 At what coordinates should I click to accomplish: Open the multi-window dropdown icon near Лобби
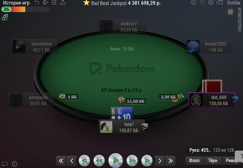tap(220, 2)
